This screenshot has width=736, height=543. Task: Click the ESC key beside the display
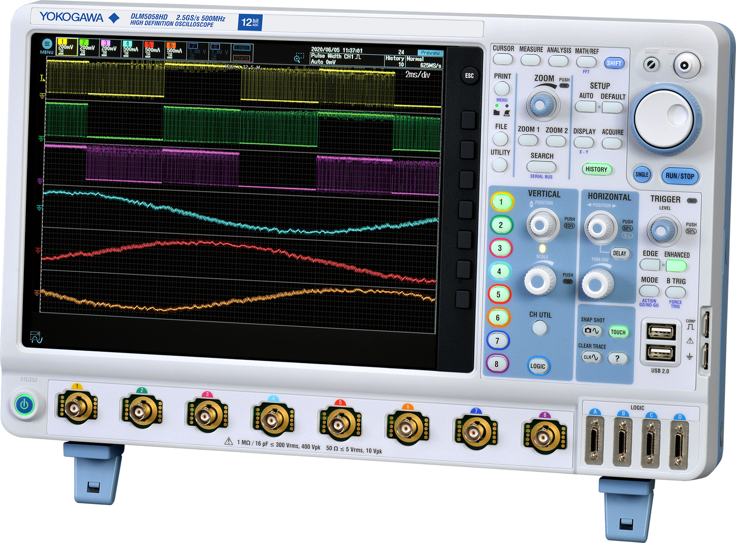469,76
